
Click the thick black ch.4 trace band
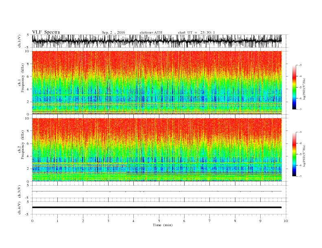click(x=157, y=207)
